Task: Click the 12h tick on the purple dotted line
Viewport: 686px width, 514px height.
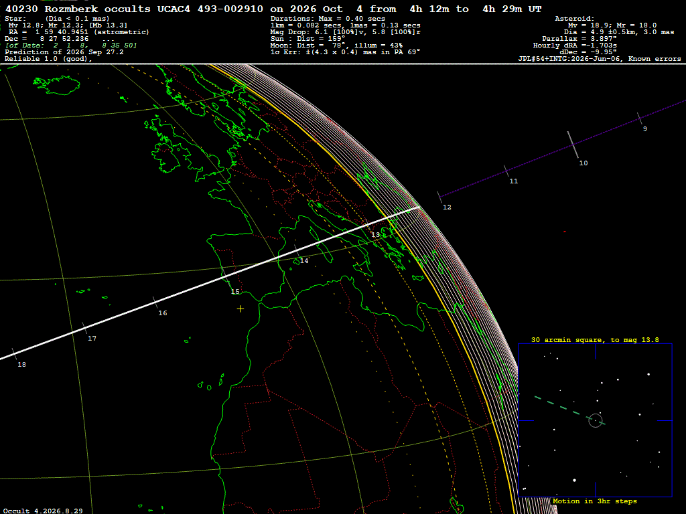Action: point(439,197)
